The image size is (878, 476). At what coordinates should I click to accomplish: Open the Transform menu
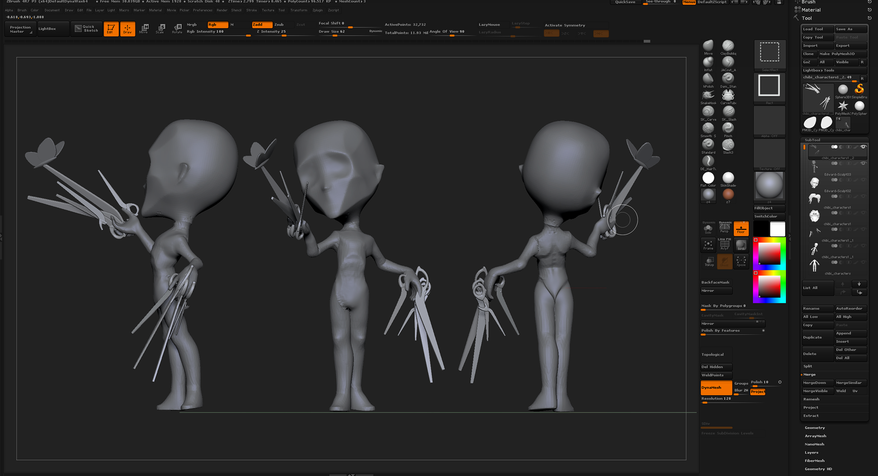pos(299,10)
